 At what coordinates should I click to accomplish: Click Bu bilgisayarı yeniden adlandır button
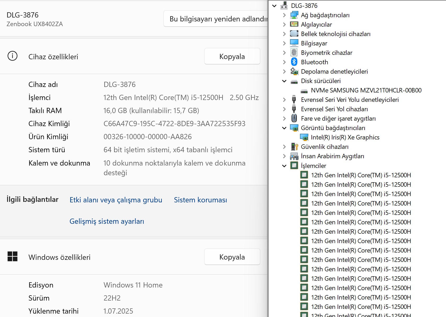click(x=216, y=19)
